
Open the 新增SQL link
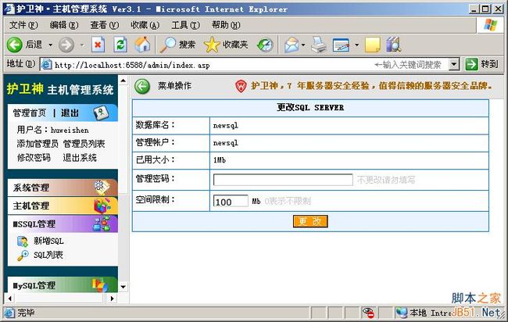(48, 241)
